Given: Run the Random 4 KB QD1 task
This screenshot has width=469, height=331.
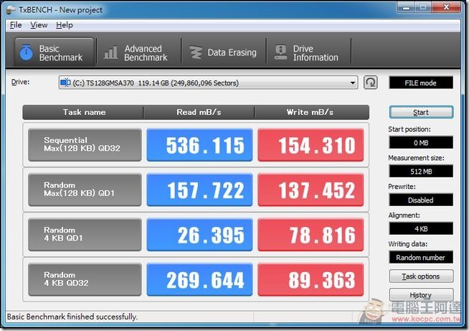Looking at the screenshot, I should tap(85, 235).
